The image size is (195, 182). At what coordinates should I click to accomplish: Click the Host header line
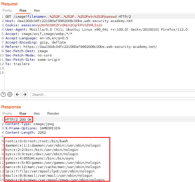click(x=69, y=21)
